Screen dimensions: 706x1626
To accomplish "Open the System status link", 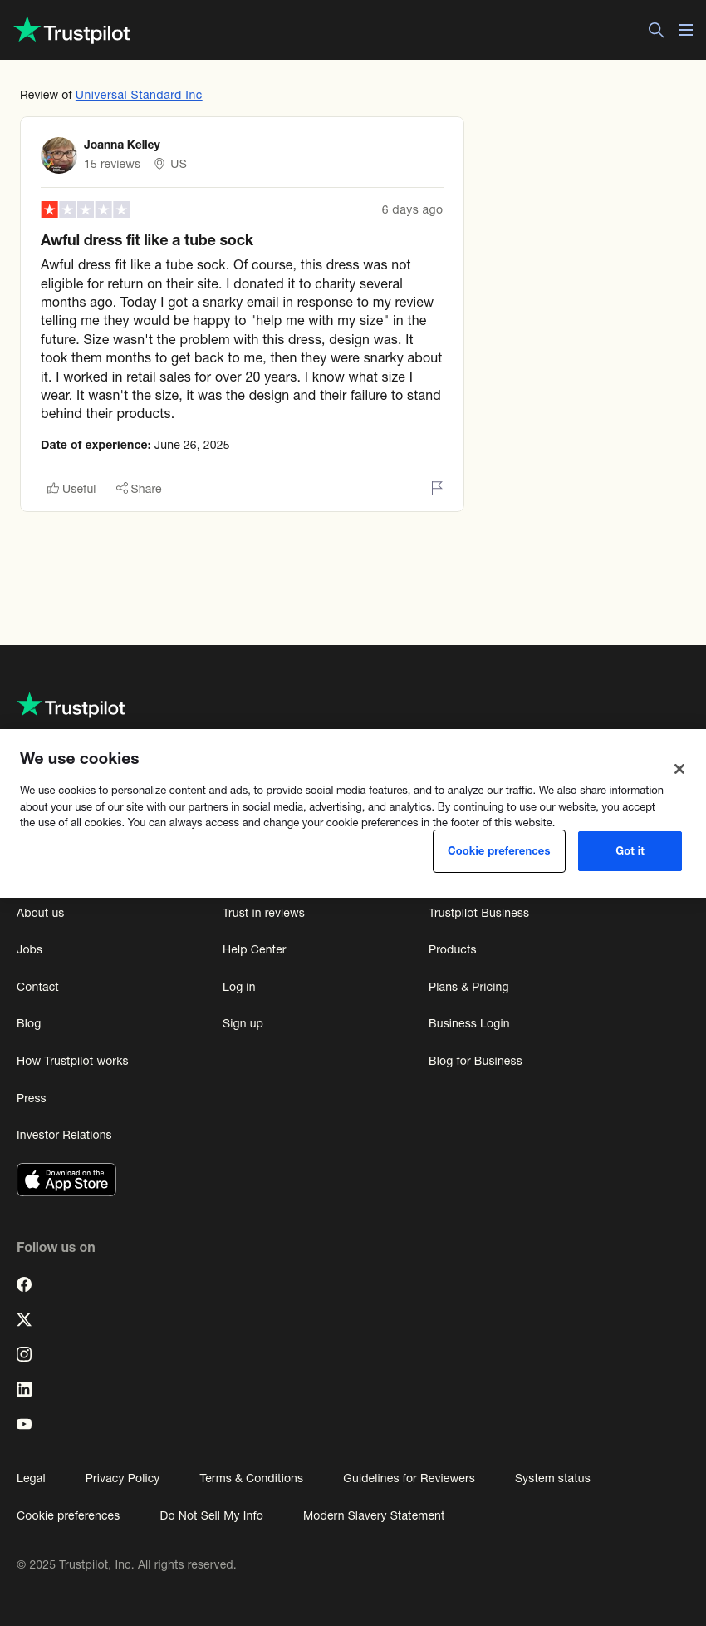I will [x=552, y=1478].
